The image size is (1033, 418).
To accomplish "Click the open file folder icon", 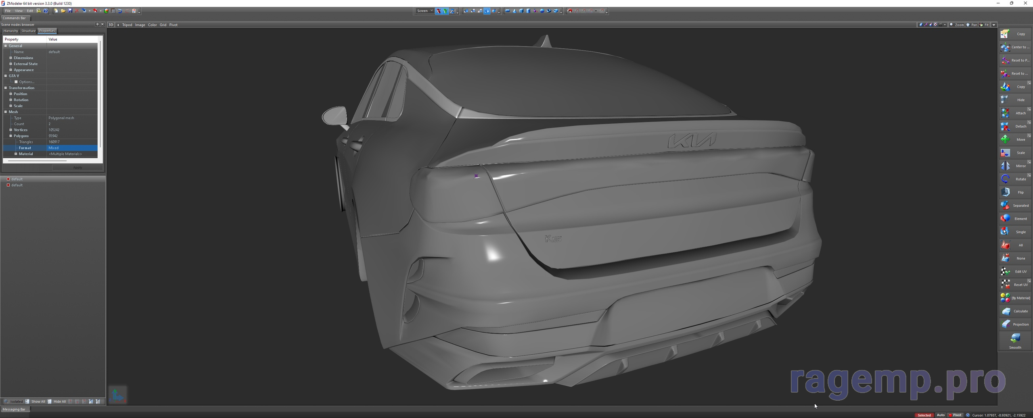I will tap(63, 11).
